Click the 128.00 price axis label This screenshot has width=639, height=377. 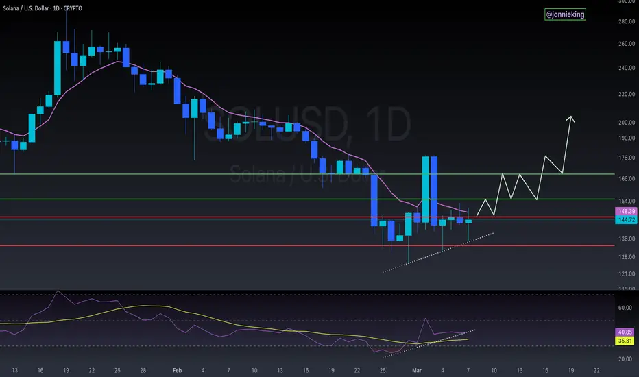click(x=627, y=257)
